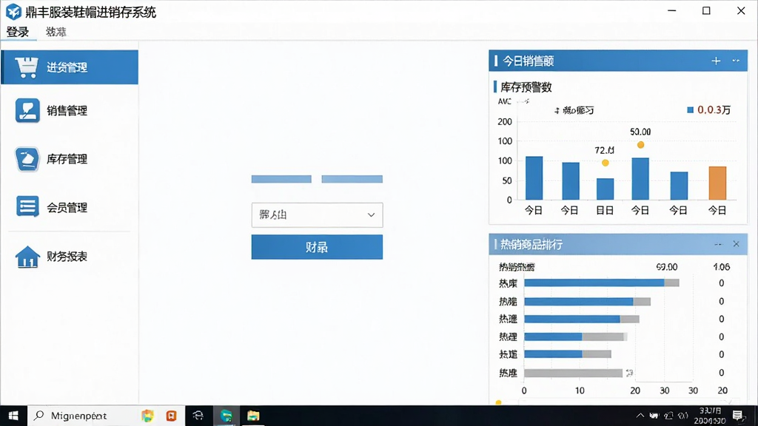Click the 会员管理 list icon
The height and width of the screenshot is (426, 758).
(x=27, y=207)
